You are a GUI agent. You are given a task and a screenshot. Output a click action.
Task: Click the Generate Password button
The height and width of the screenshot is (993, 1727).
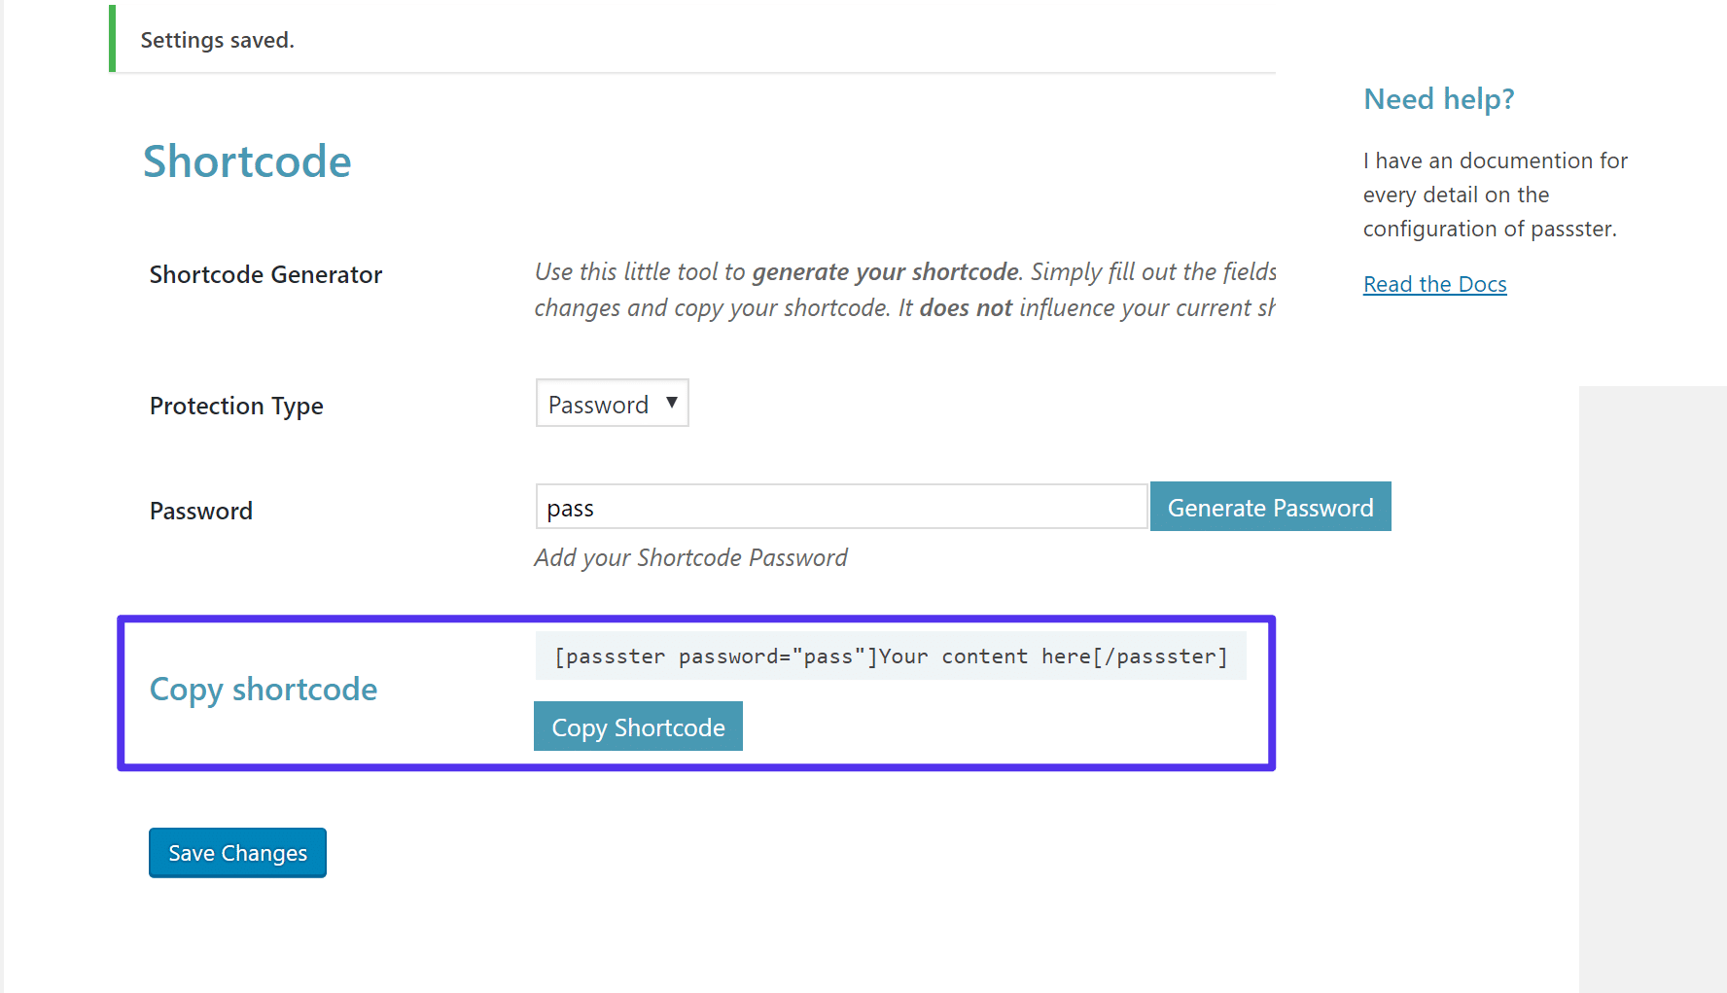pos(1270,507)
